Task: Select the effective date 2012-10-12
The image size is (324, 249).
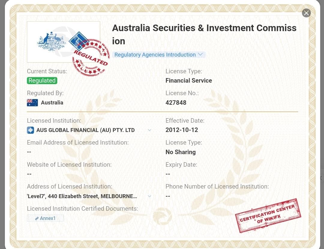Action: pyautogui.click(x=182, y=130)
